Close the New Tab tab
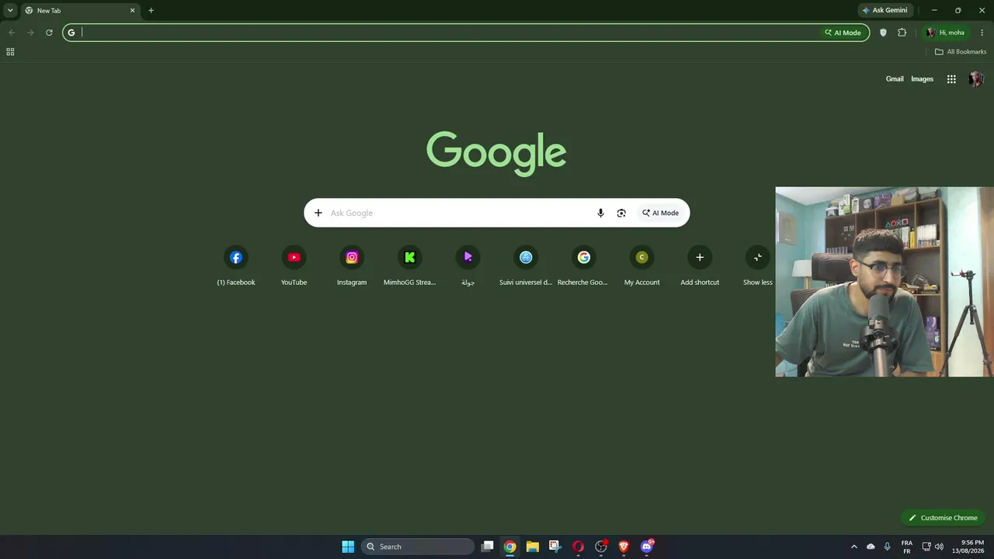 point(132,11)
